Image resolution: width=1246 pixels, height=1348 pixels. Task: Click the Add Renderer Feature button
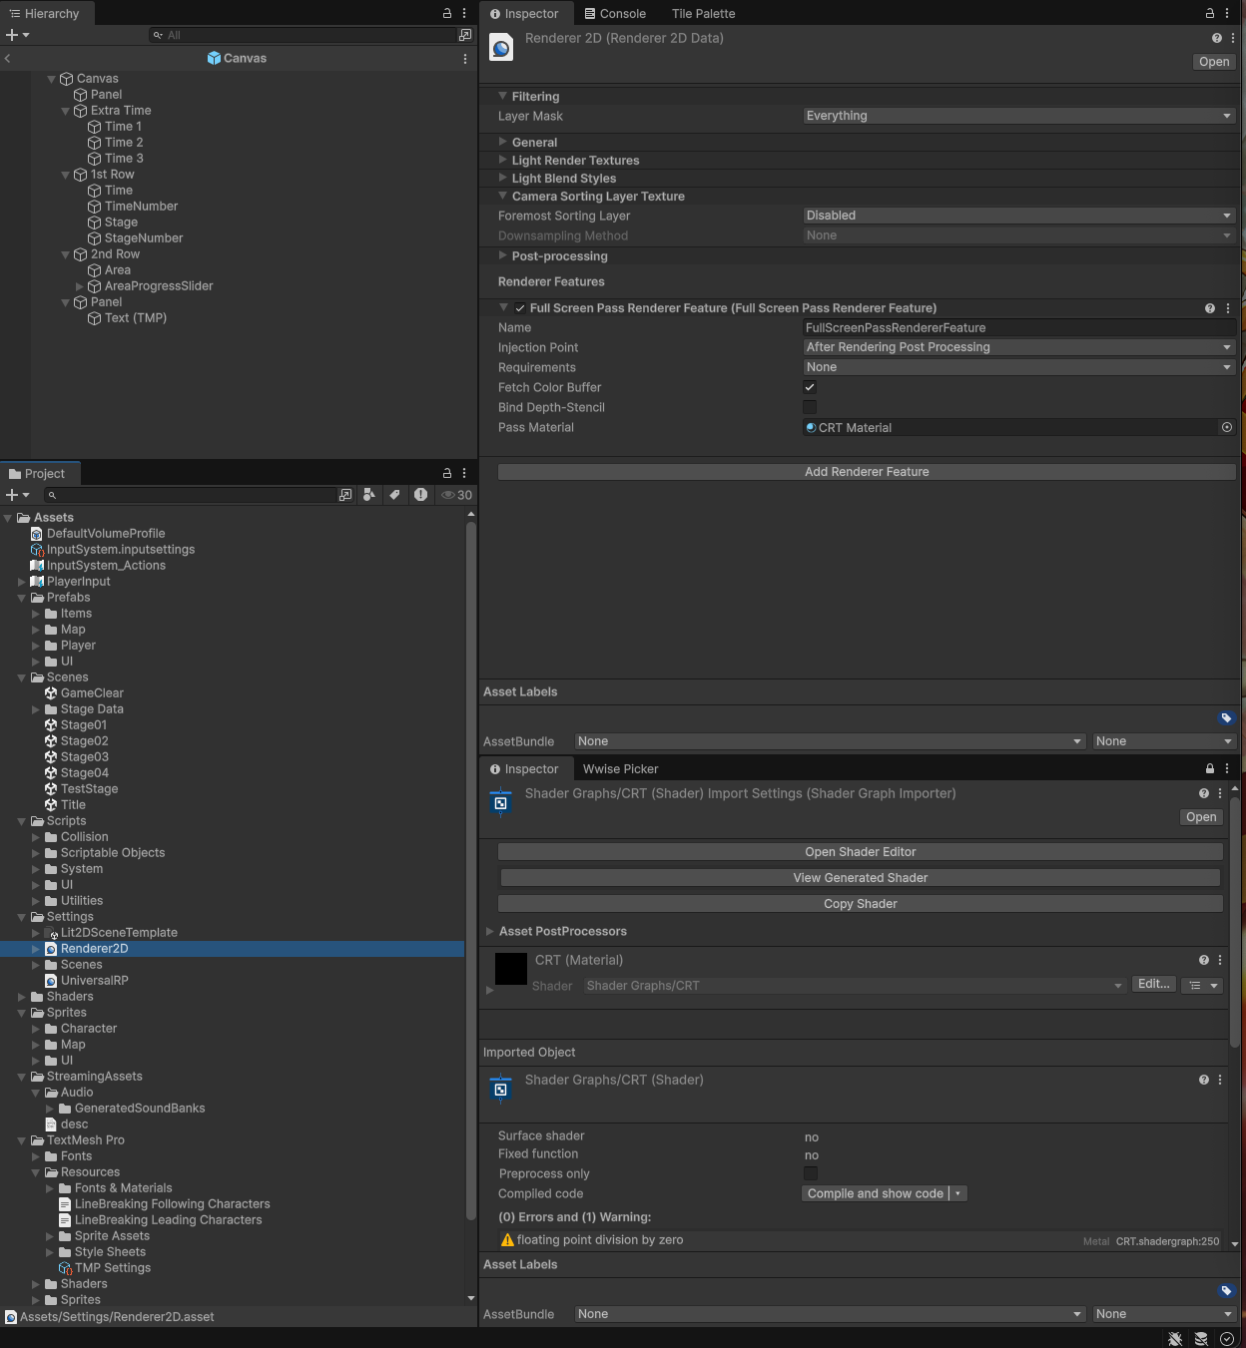867,472
